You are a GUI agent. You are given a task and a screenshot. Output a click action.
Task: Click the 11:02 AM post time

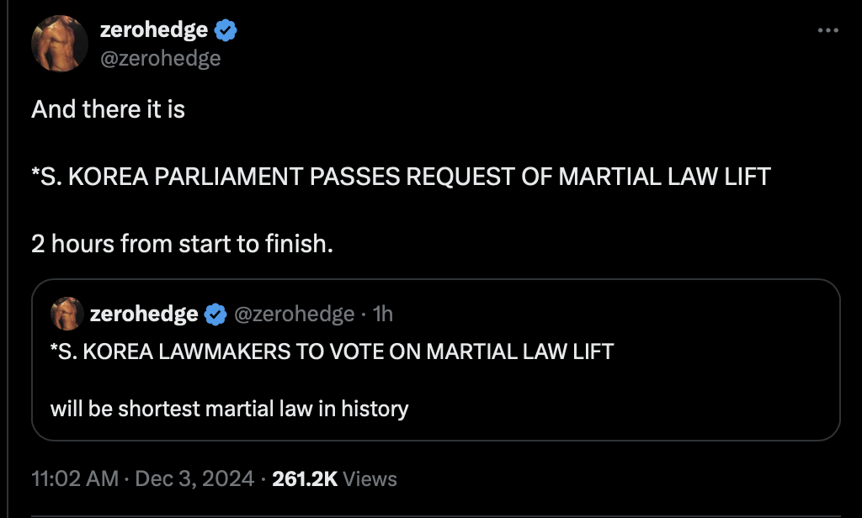[75, 478]
